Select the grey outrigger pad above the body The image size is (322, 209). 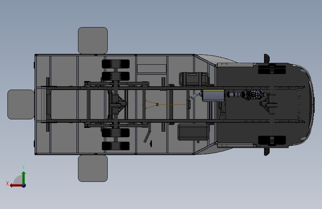tap(93, 41)
